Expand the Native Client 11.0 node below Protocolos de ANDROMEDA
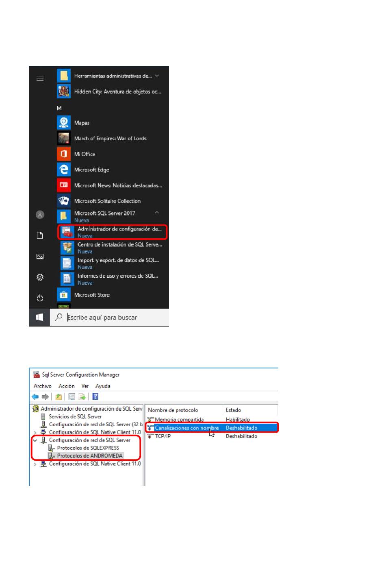386x577 pixels. [x=35, y=464]
